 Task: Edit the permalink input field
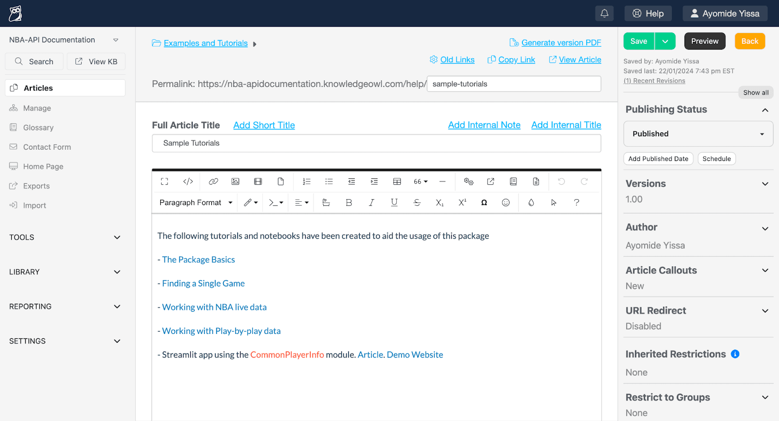(514, 84)
